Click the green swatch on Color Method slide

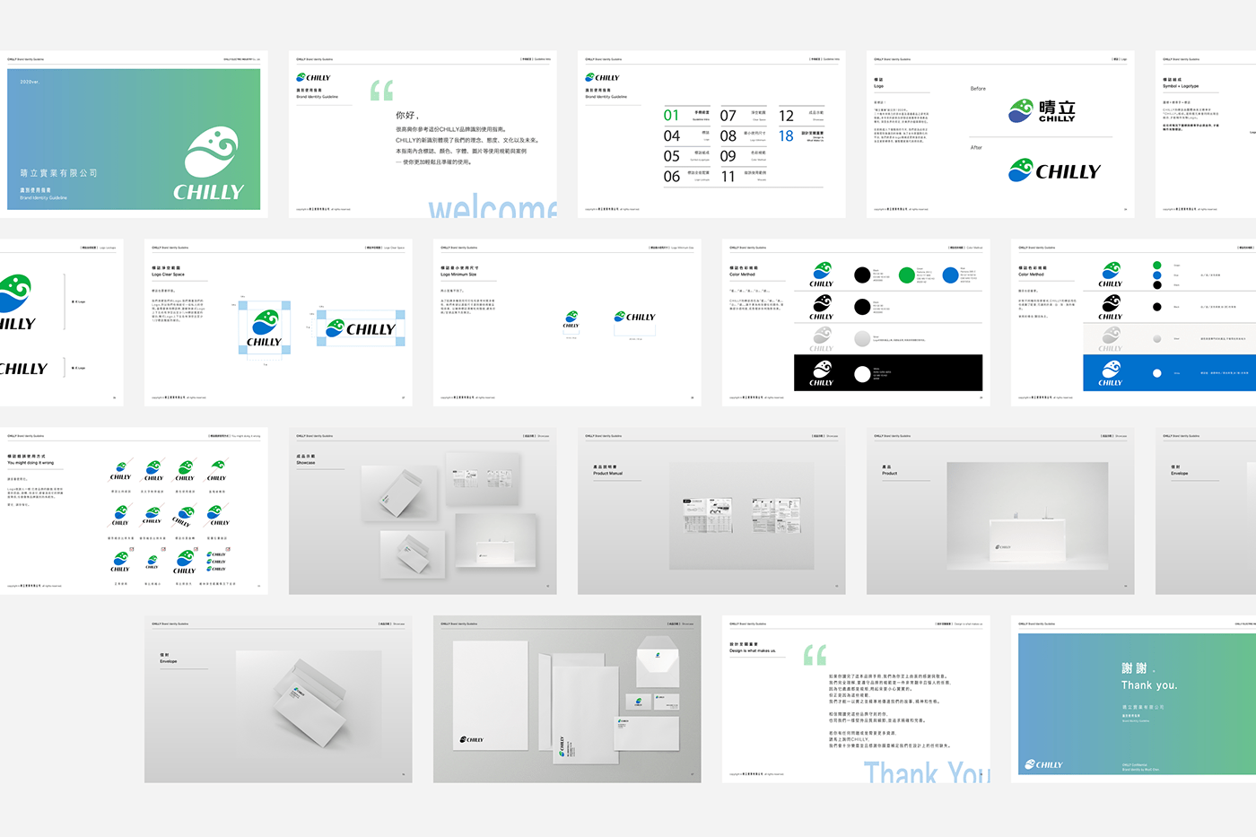[907, 275]
